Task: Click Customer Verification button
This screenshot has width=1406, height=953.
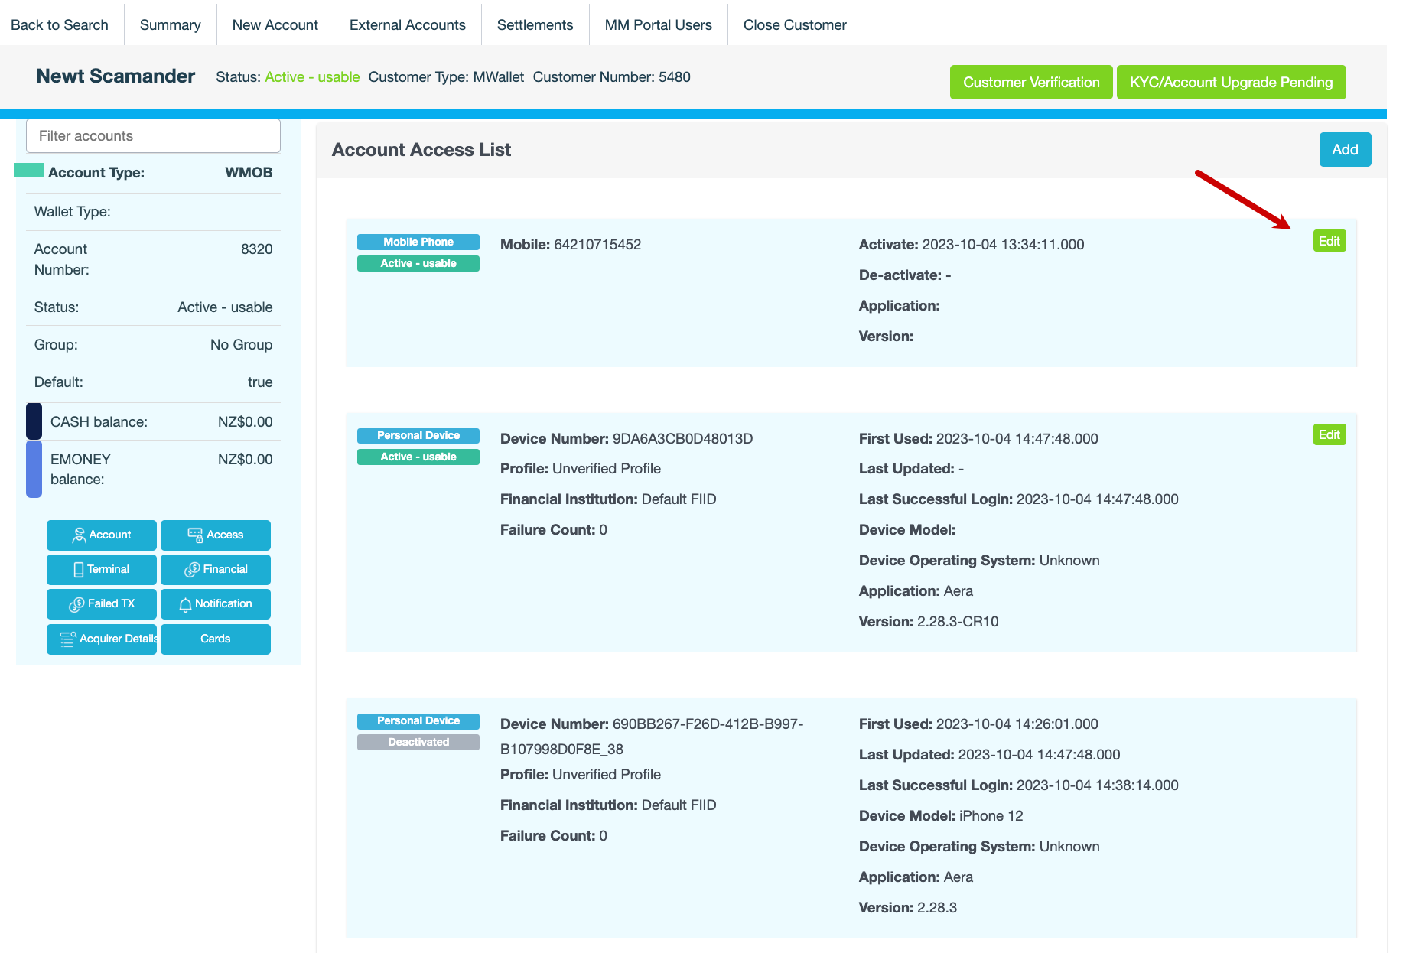Action: (1030, 82)
